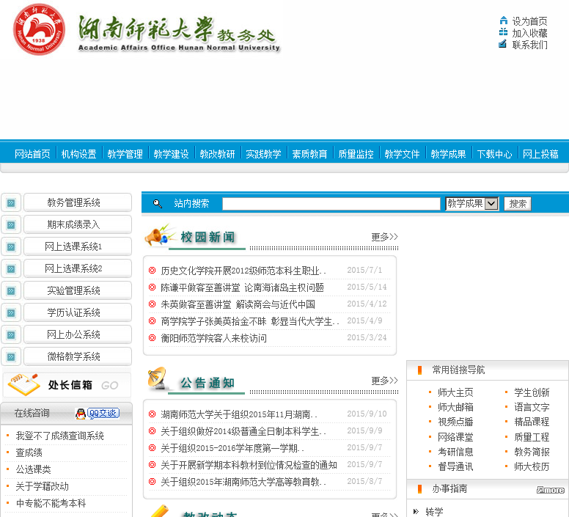
Task: Open 网上投稿 in the navigation bar
Action: pyautogui.click(x=540, y=154)
